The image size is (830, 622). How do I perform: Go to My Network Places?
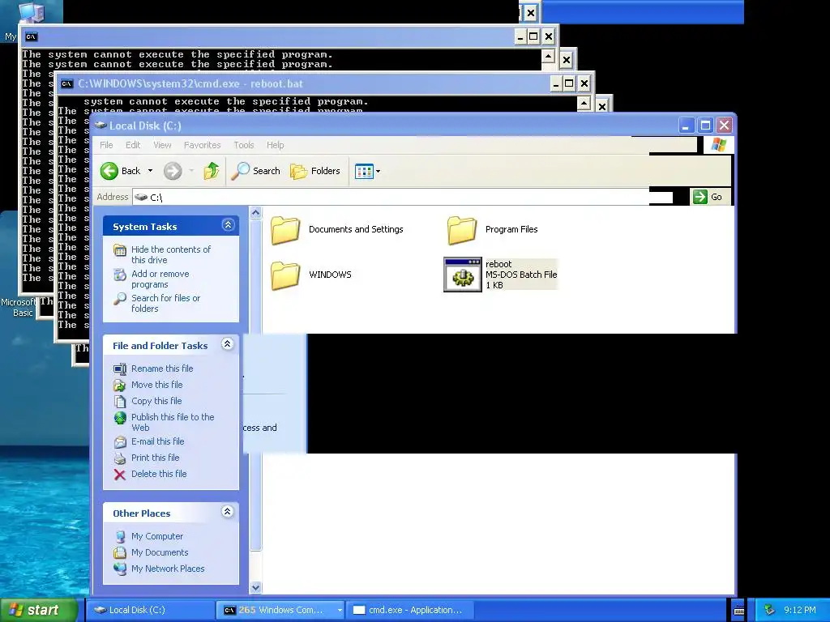tap(168, 569)
